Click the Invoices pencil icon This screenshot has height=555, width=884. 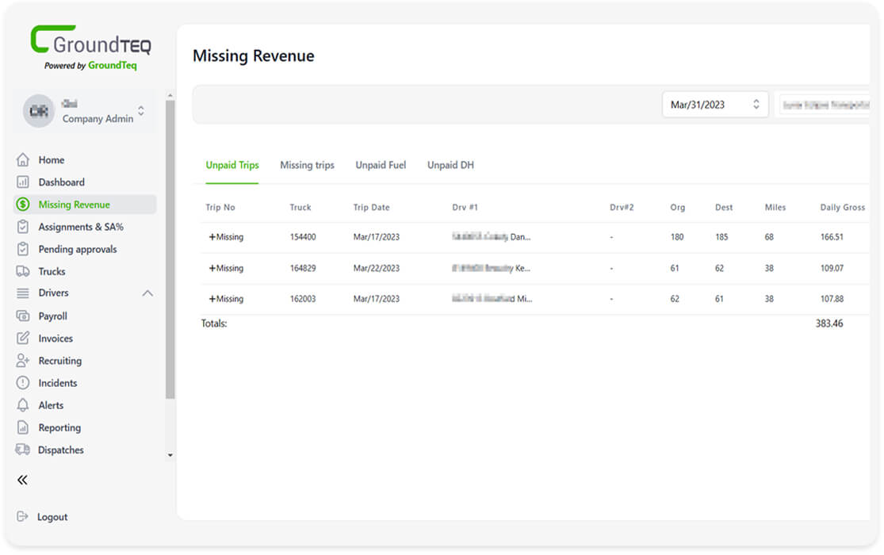click(22, 339)
